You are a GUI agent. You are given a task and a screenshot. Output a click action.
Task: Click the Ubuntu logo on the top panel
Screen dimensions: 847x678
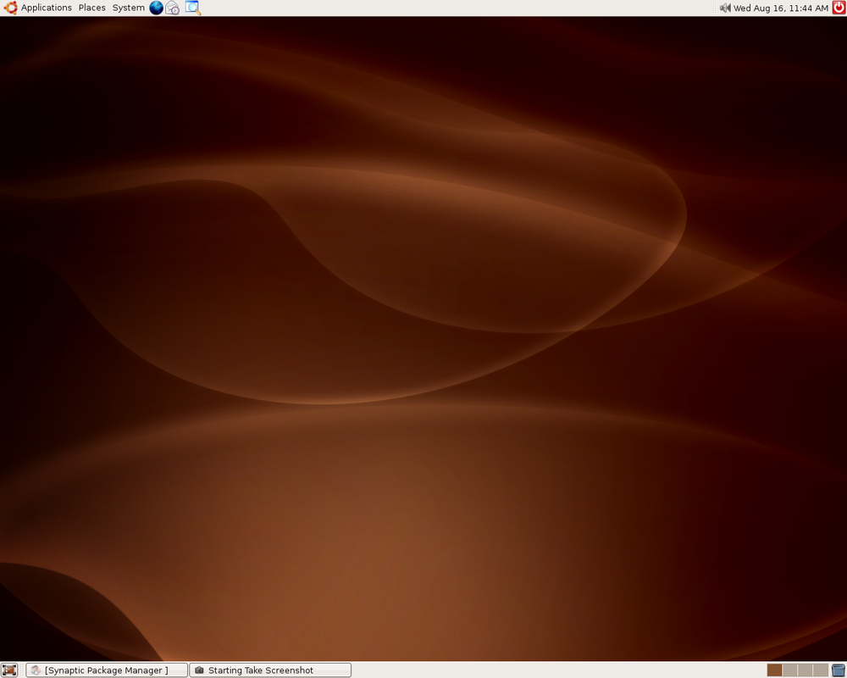click(10, 8)
